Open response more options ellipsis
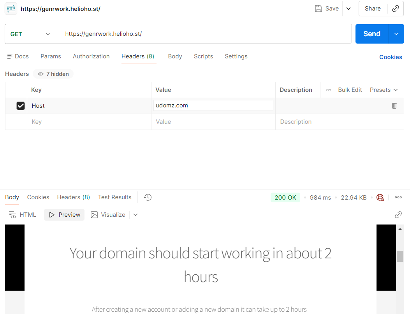The image size is (410, 314). click(x=398, y=197)
